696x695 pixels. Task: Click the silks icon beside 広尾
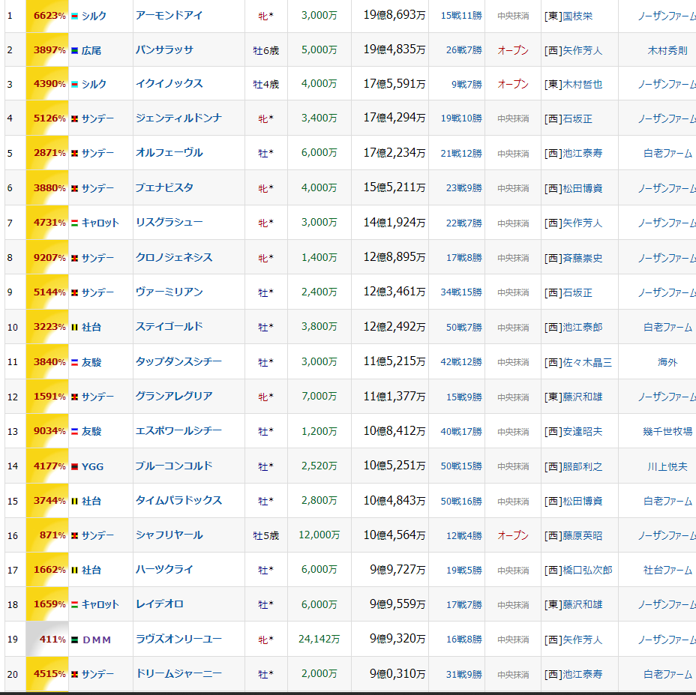point(74,50)
